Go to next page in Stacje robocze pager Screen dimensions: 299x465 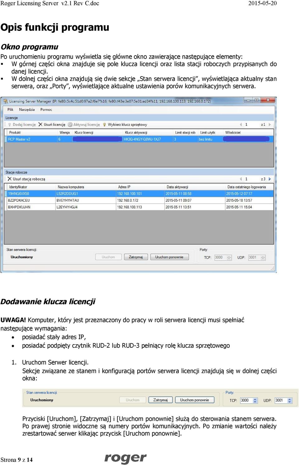(270, 179)
